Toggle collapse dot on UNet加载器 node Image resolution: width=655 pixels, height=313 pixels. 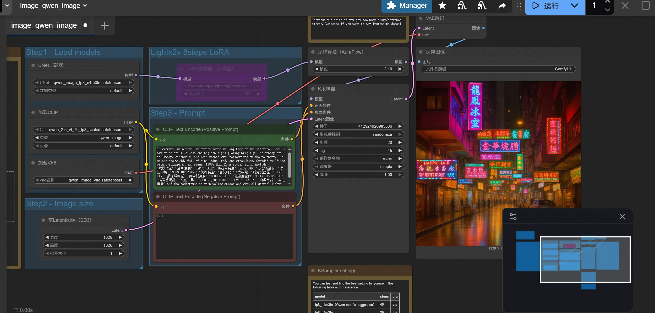pyautogui.click(x=33, y=65)
